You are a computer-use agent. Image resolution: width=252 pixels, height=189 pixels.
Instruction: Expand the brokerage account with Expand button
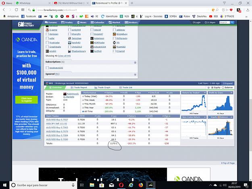click(228, 83)
